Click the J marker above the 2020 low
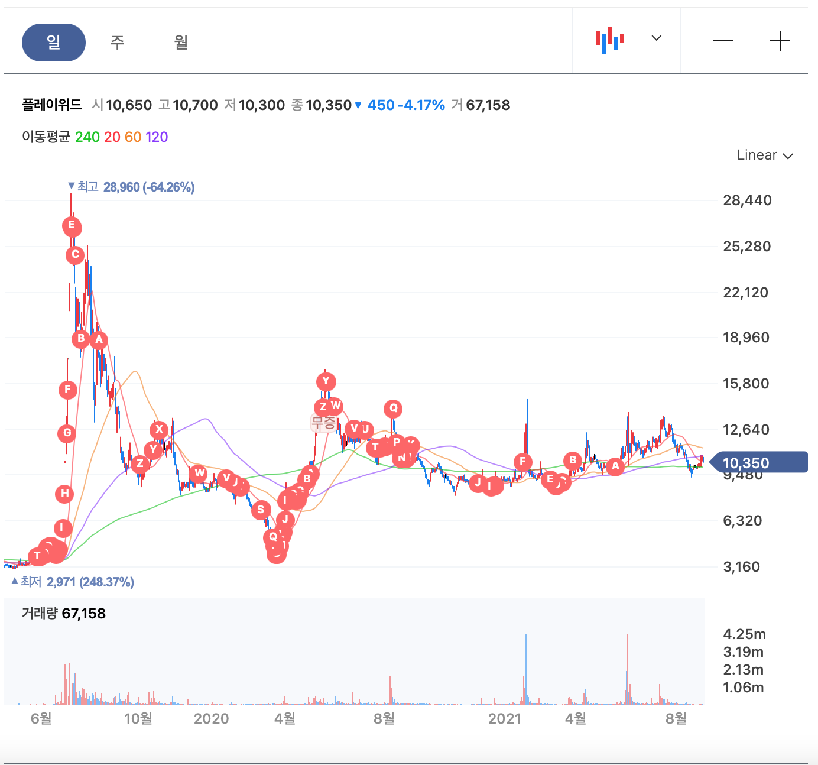Screen dimensions: 818x765 [x=285, y=520]
